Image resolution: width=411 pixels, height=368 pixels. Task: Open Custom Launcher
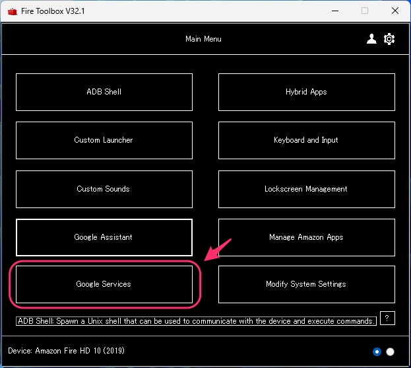point(104,140)
